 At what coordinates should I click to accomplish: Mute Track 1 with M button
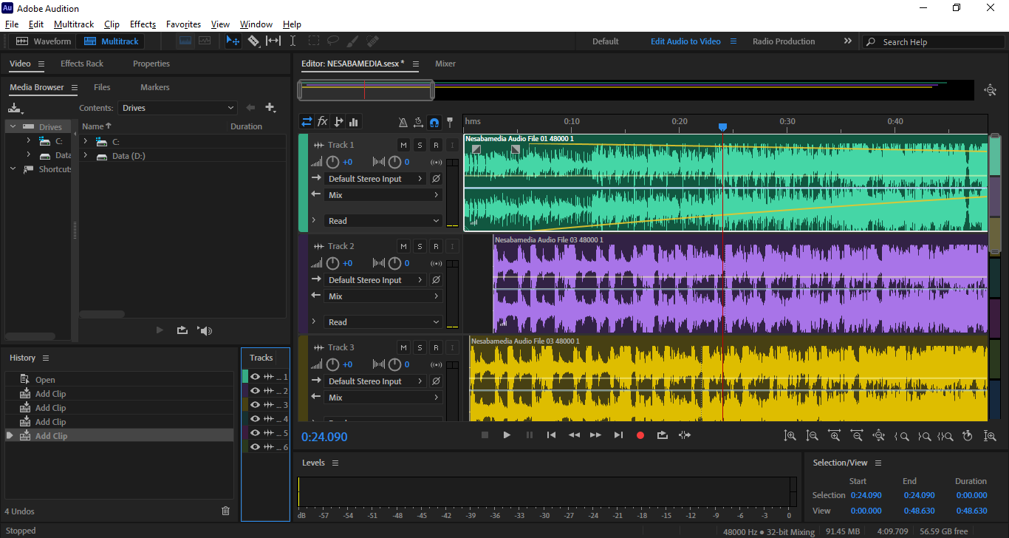tap(403, 145)
